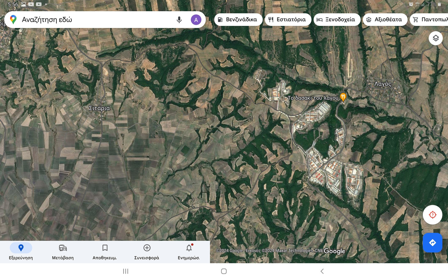Tap the Android home button
This screenshot has height=280, width=448.
click(224, 271)
